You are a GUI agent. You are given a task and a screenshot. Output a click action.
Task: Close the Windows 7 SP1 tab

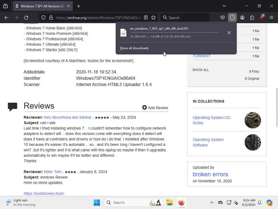point(68,6)
